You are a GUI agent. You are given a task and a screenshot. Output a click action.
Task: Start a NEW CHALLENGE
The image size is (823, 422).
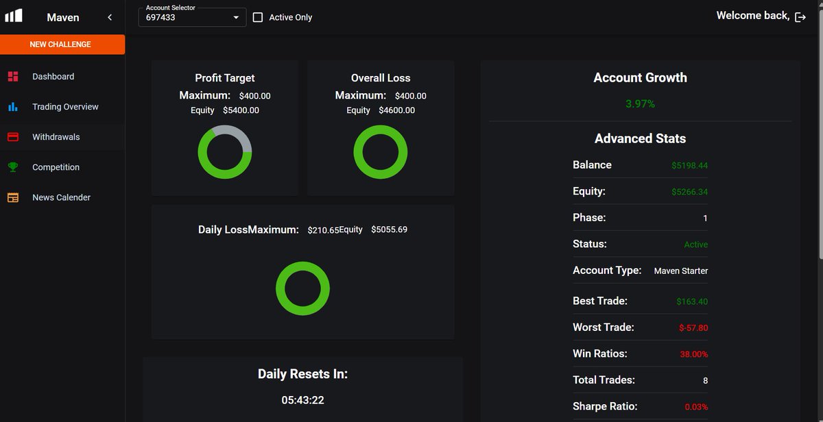pos(62,45)
